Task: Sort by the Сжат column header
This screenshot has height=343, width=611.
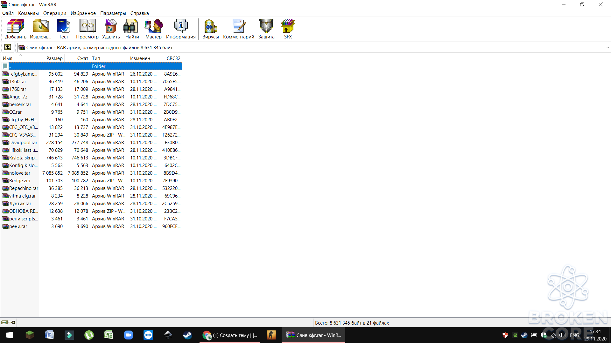Action: pyautogui.click(x=77, y=58)
